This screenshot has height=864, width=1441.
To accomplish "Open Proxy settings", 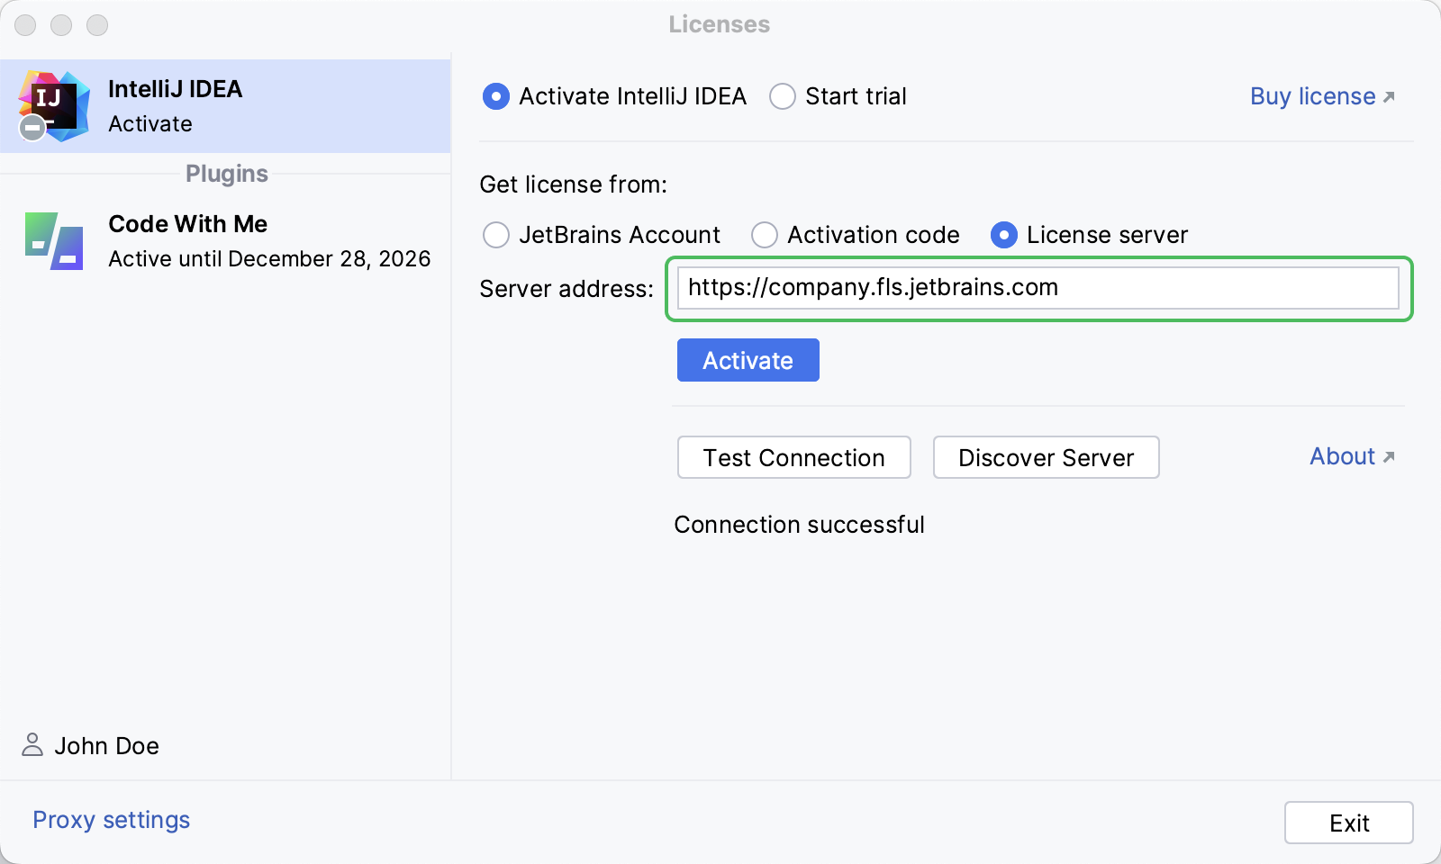I will tap(110, 820).
